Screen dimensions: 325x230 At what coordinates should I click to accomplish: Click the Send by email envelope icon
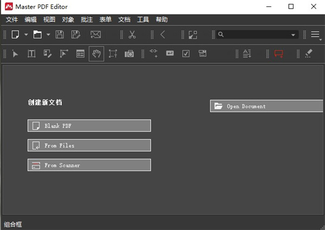click(95, 35)
